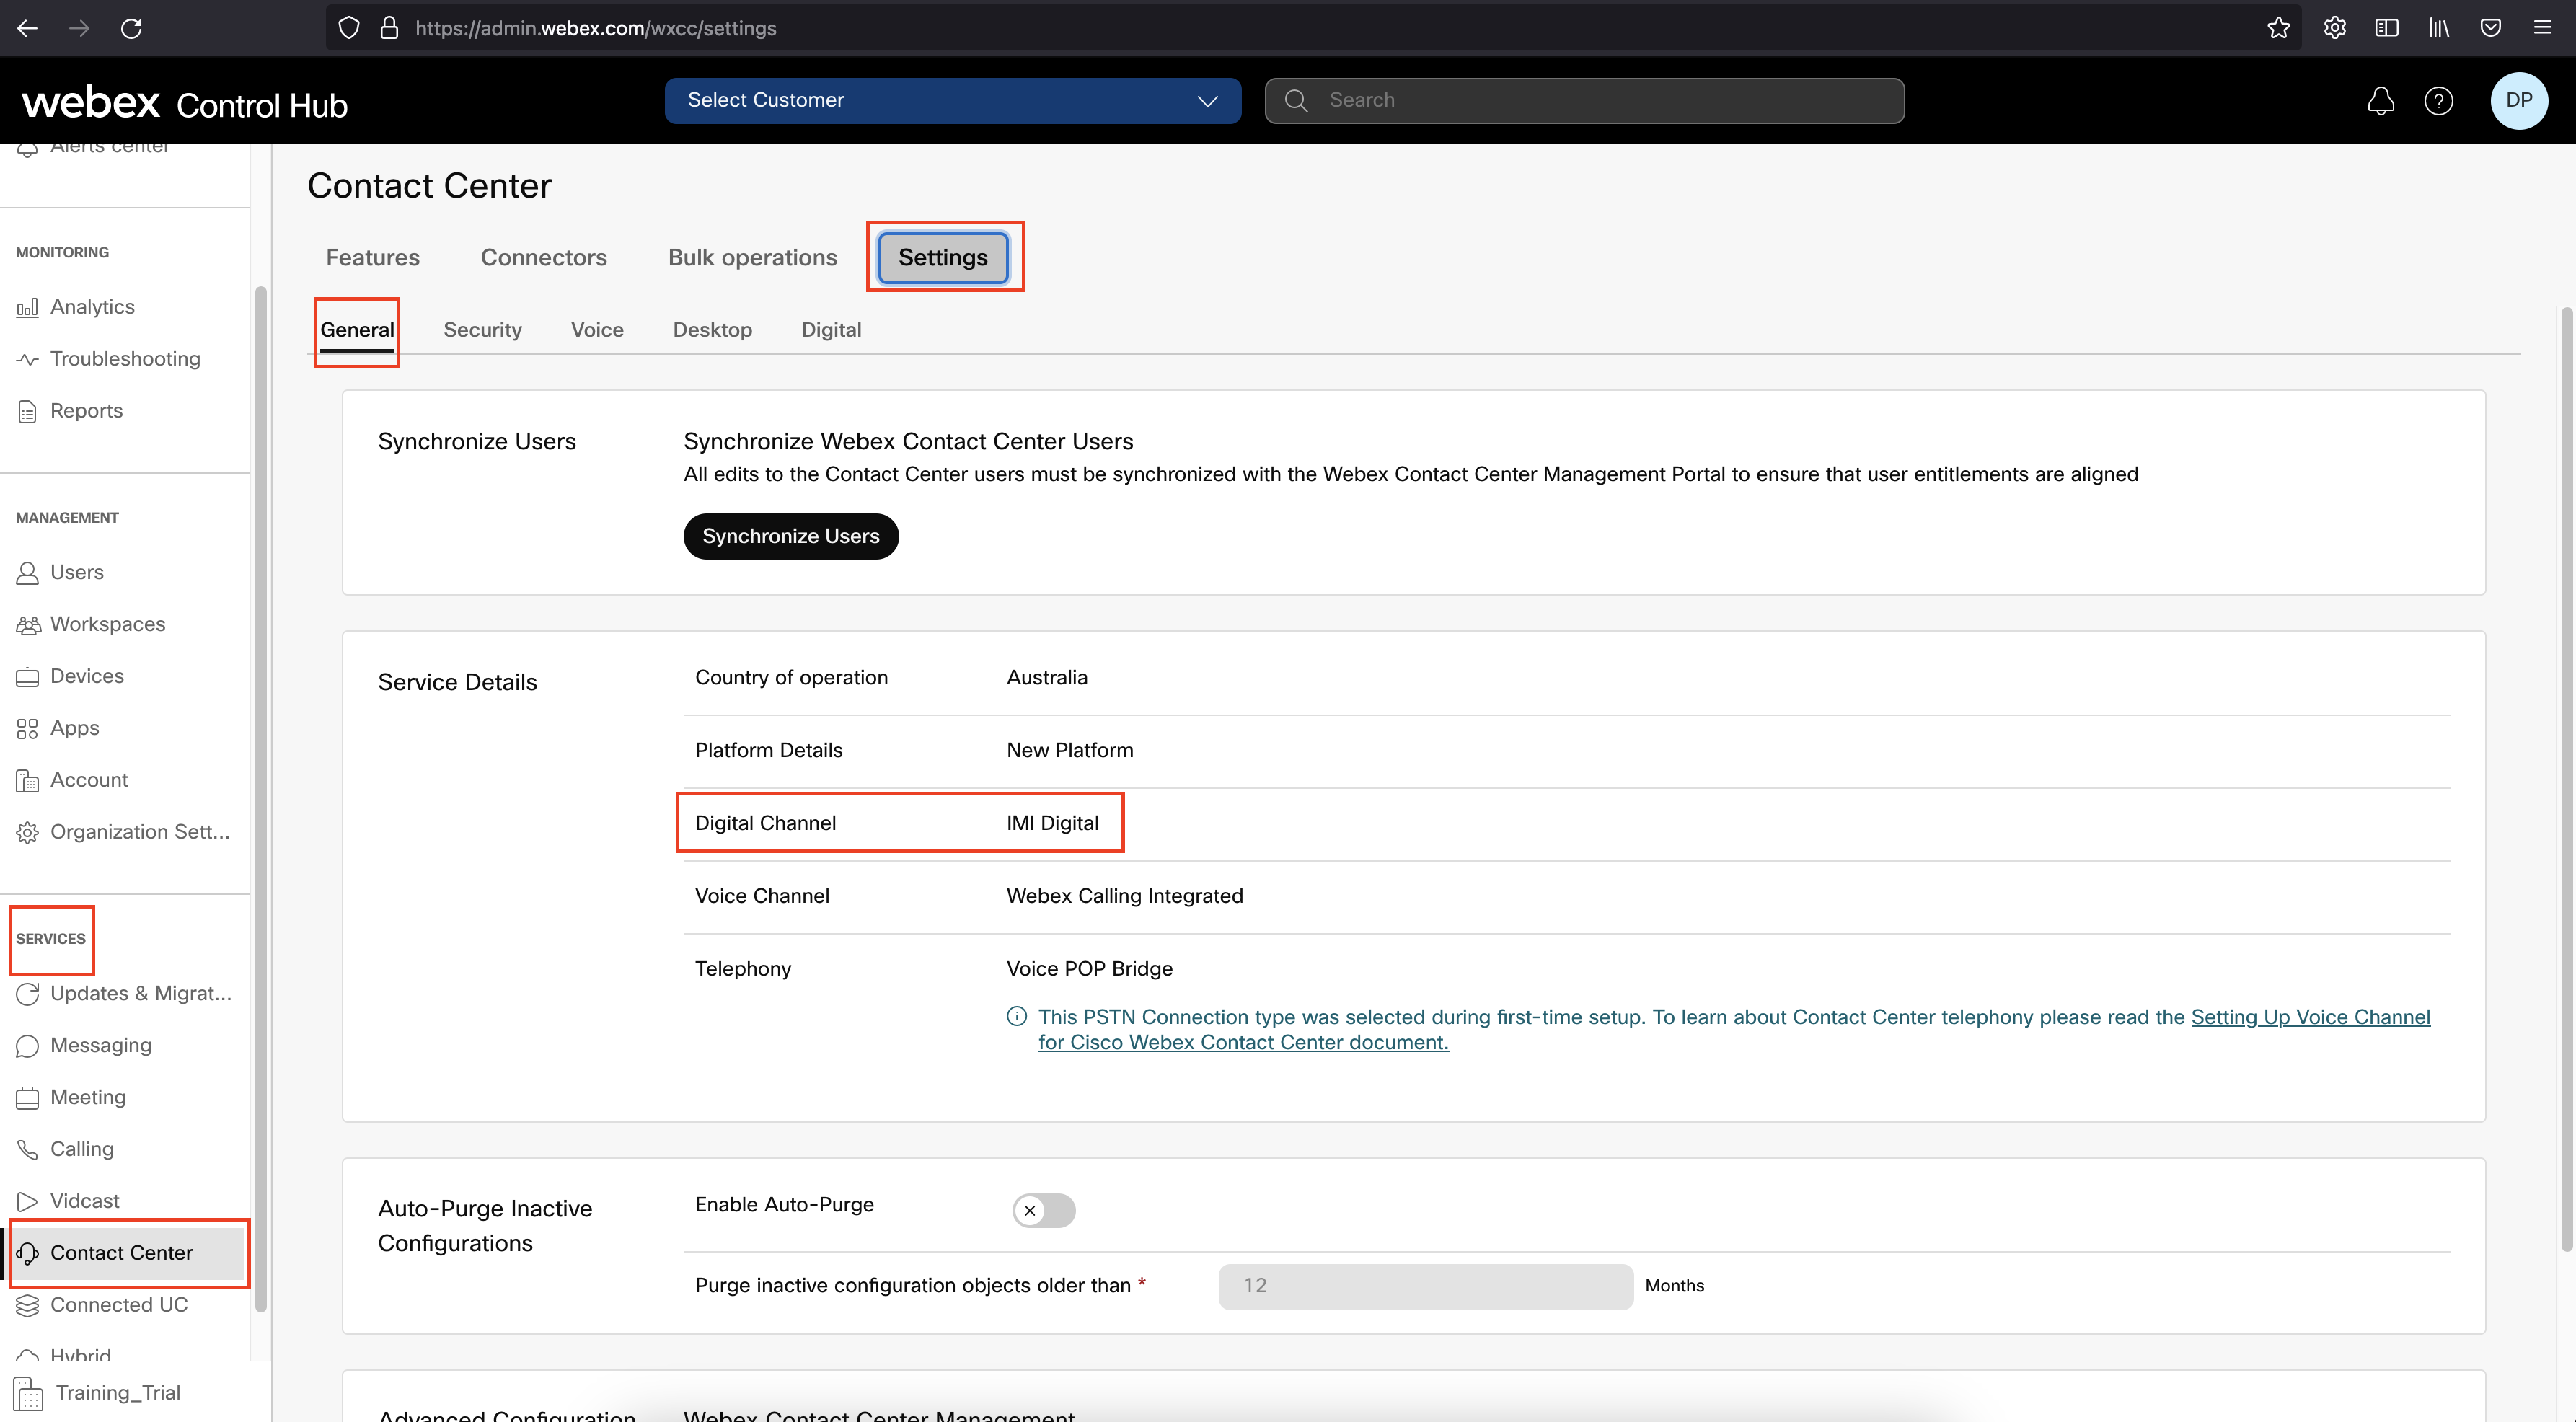Click the webex Control Hub logo

184,102
